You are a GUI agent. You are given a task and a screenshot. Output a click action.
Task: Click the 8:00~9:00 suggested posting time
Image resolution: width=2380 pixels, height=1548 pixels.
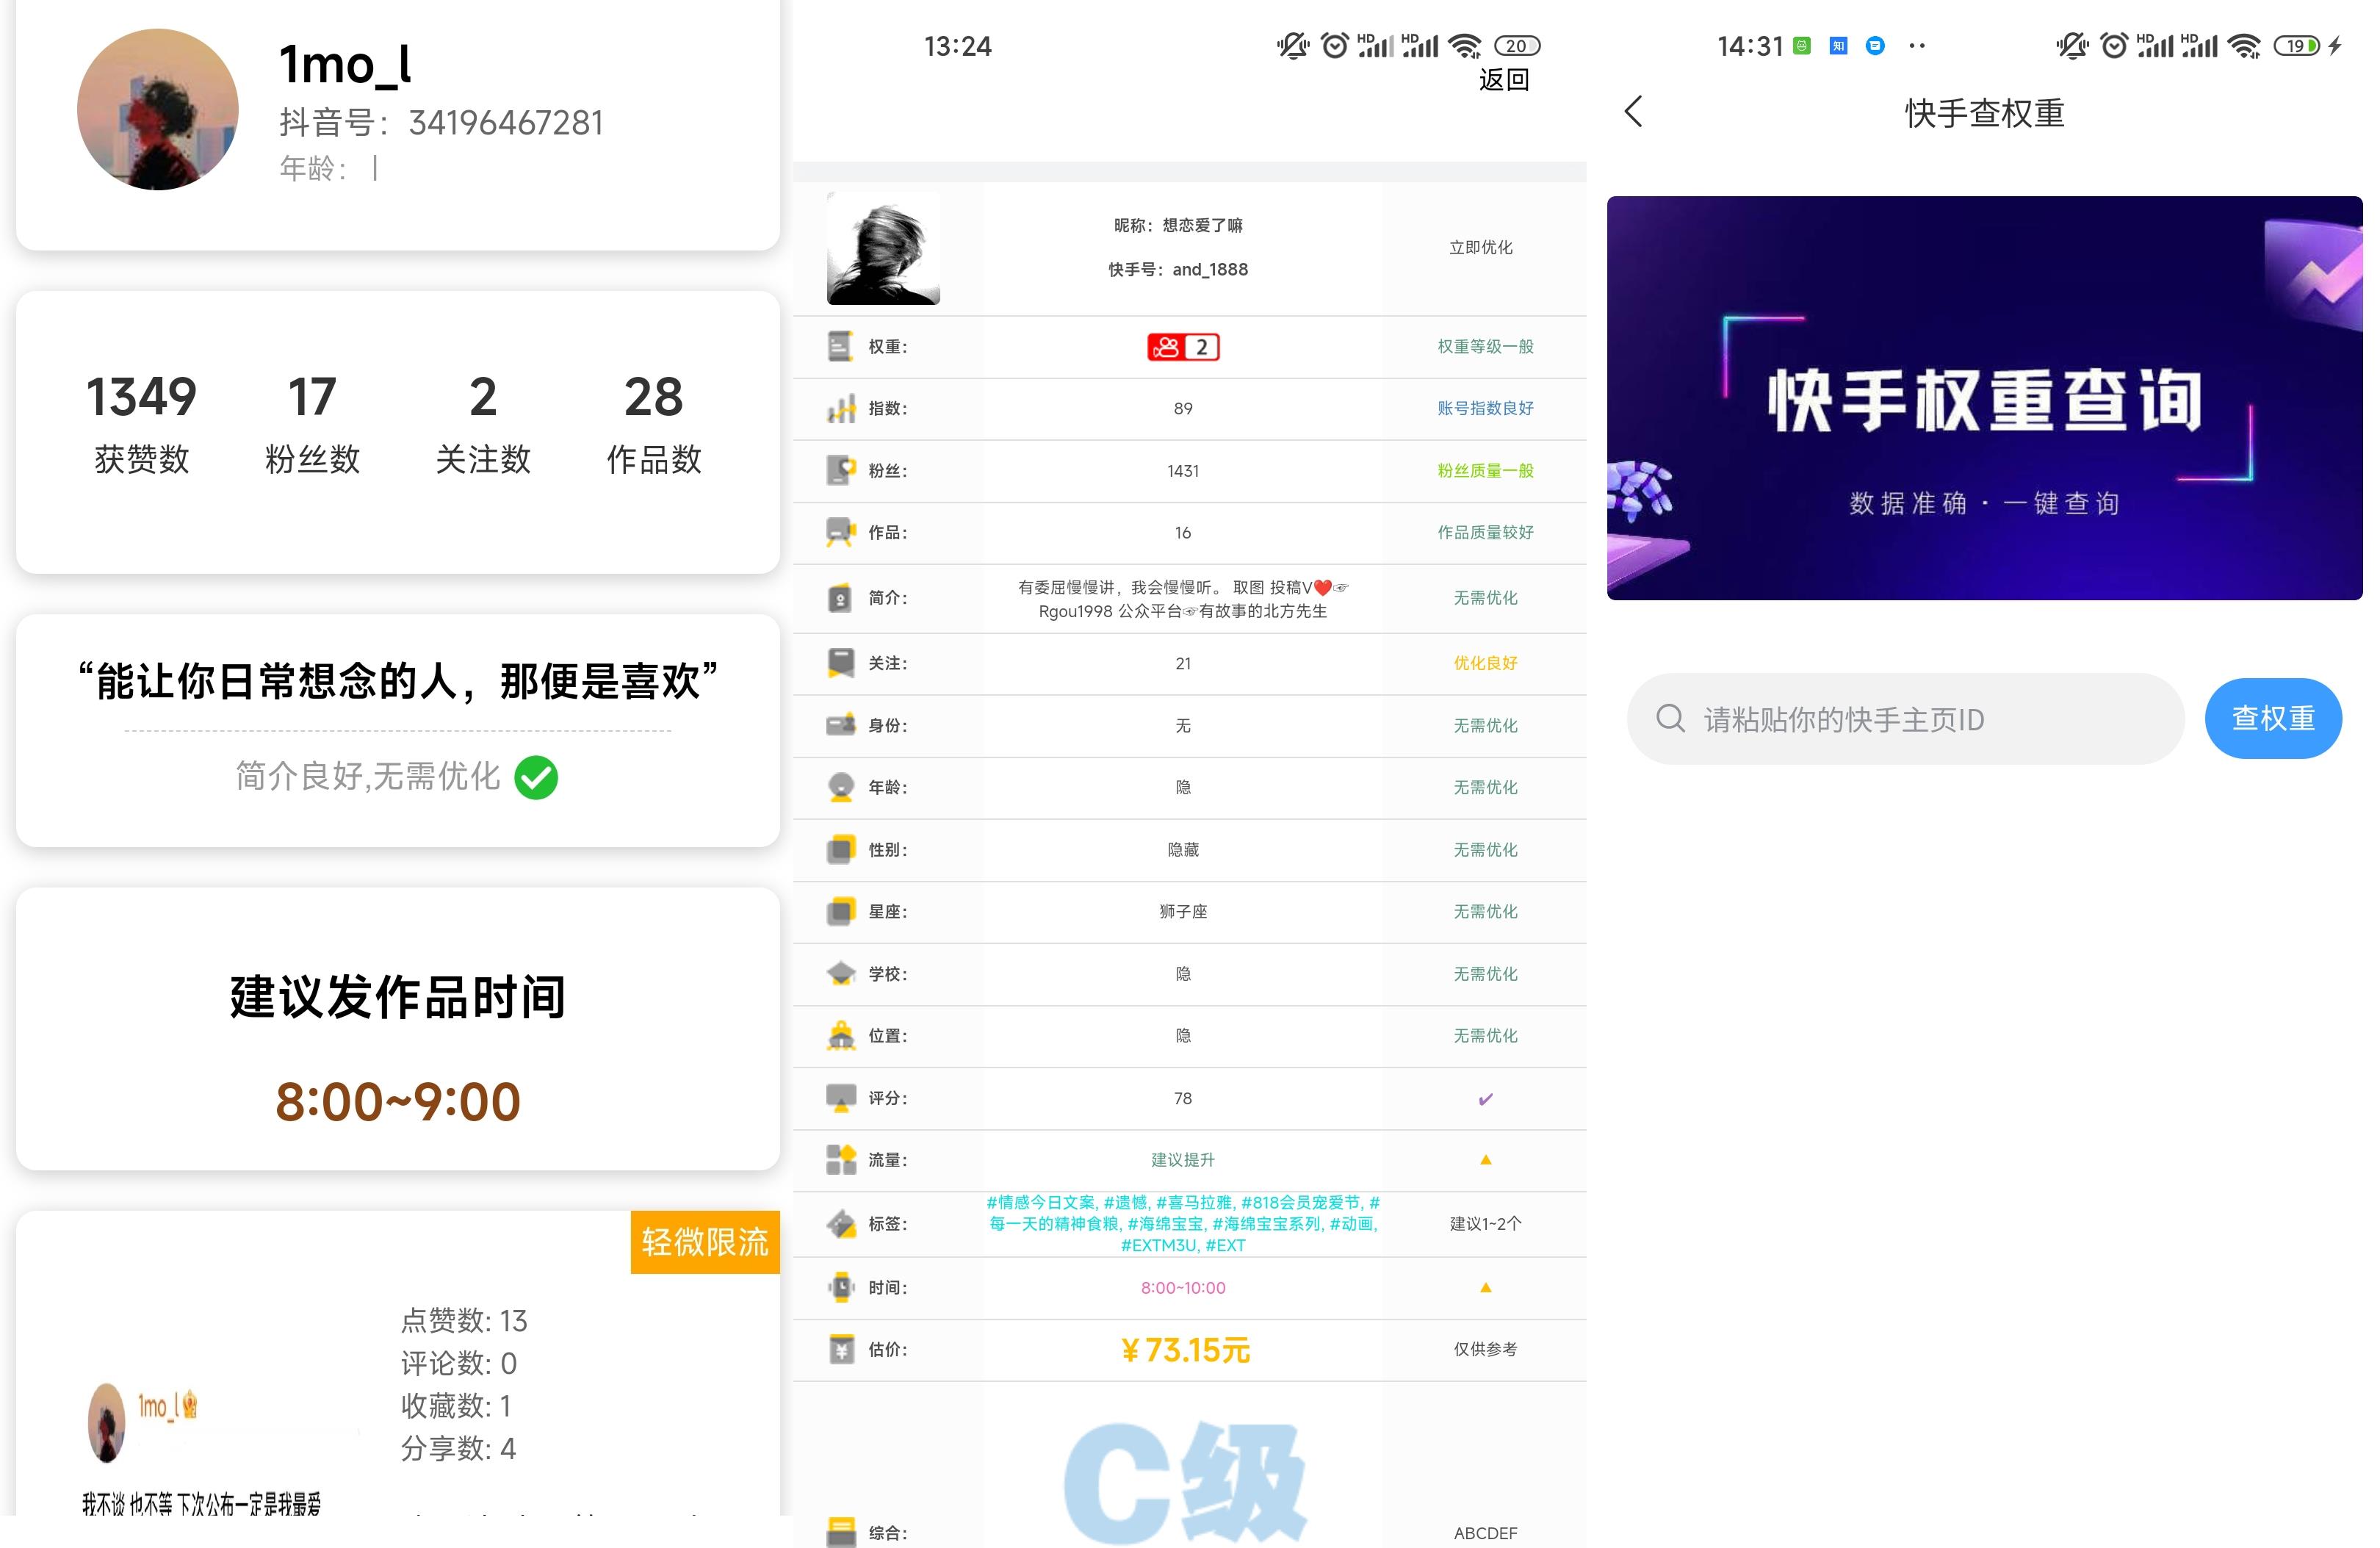coord(398,1102)
